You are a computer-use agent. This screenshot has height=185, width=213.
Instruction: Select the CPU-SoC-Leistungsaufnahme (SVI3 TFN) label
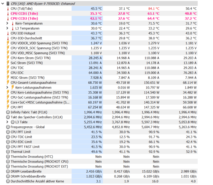click(x=39, y=97)
